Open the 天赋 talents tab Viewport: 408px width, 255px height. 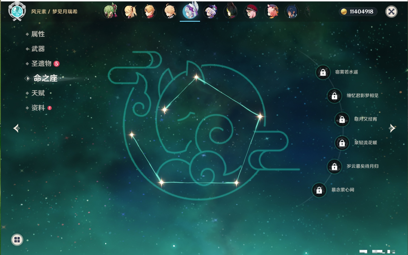coord(38,93)
